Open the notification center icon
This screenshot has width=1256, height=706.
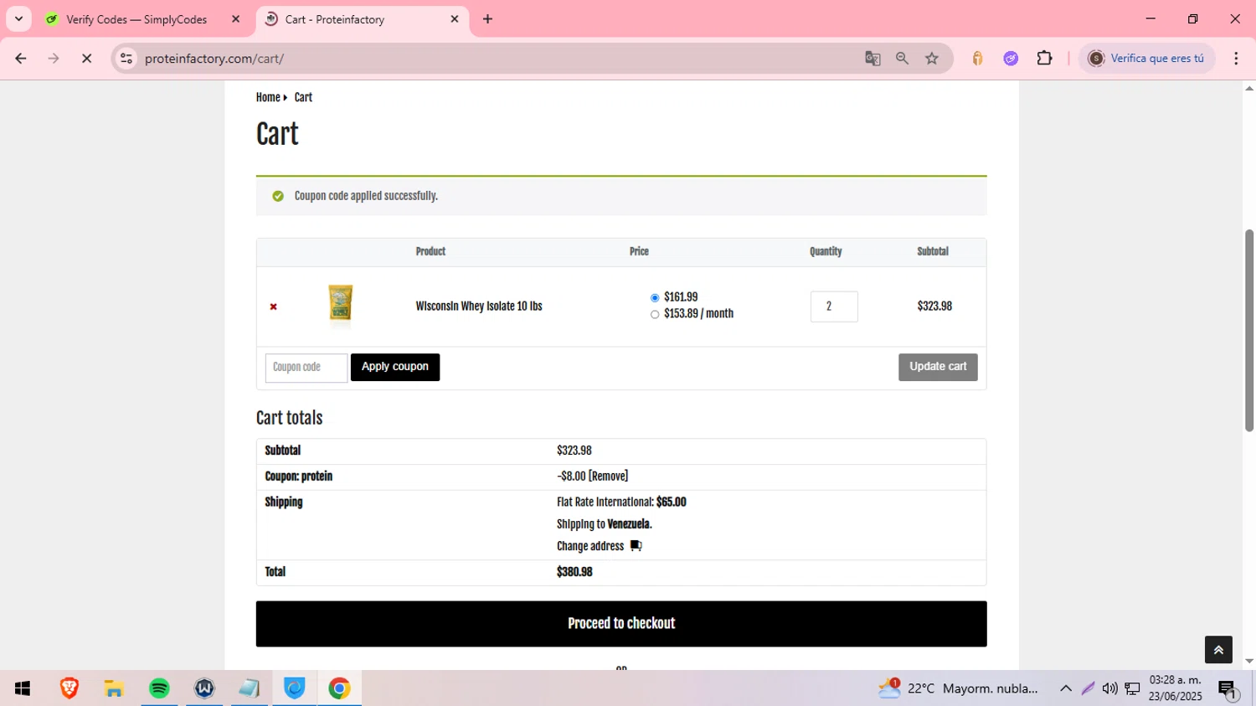point(1228,689)
